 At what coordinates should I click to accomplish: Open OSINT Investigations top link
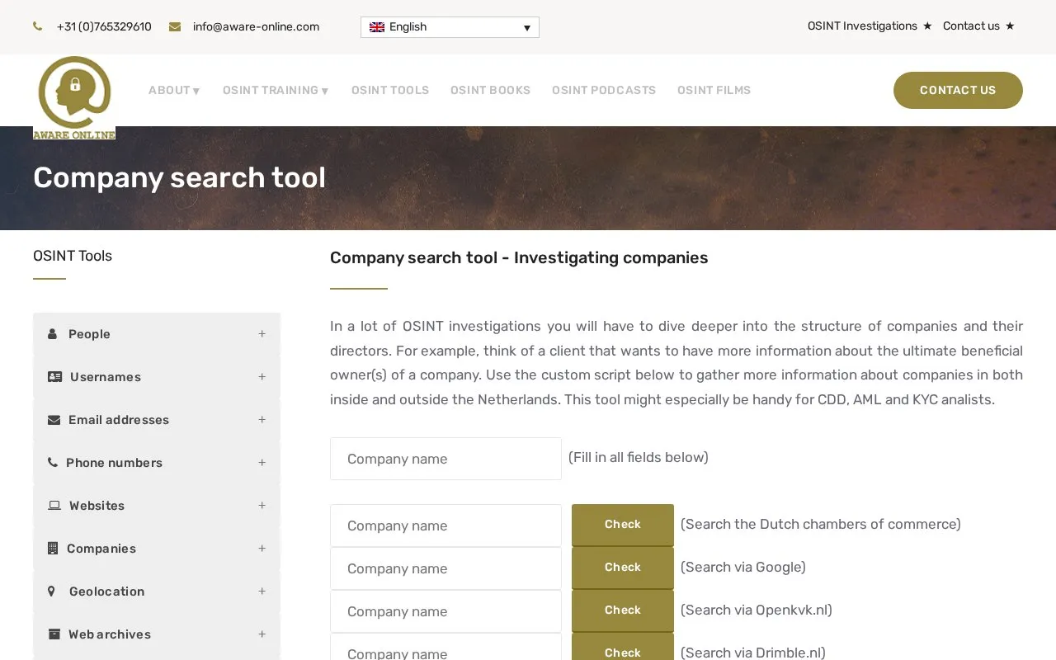(x=870, y=26)
